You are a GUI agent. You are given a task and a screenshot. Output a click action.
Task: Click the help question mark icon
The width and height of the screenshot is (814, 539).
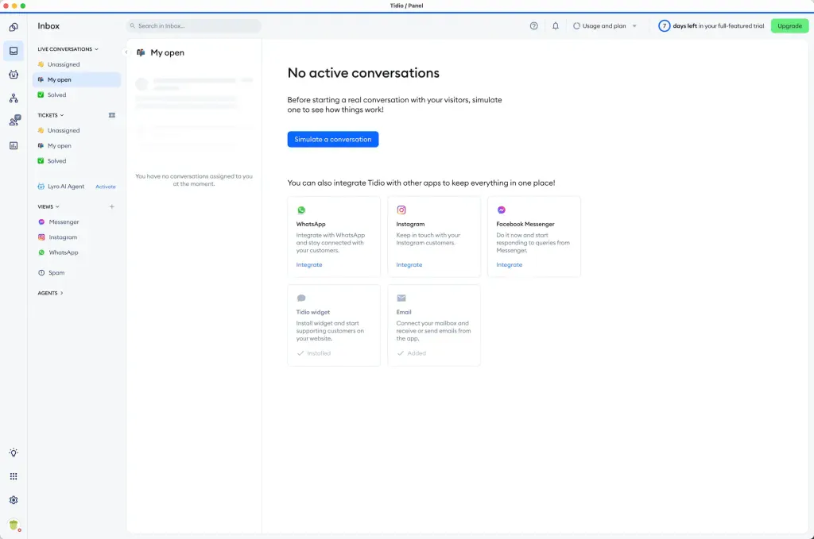[x=533, y=26]
